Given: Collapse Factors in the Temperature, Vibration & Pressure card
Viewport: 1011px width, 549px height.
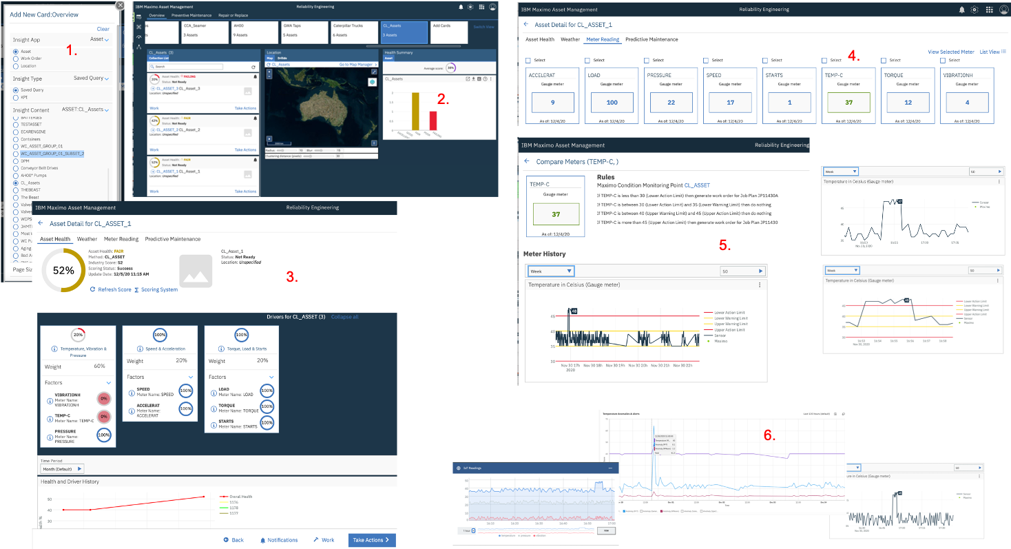Looking at the screenshot, I should coord(109,382).
